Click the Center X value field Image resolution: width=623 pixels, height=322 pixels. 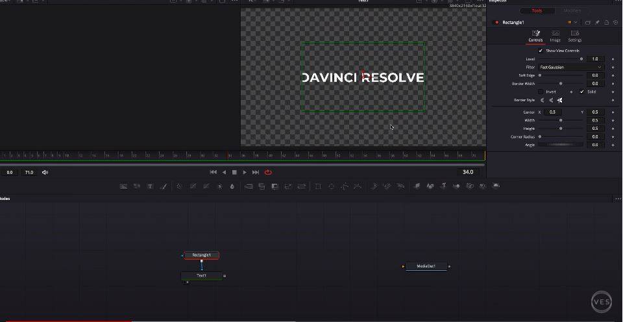pyautogui.click(x=552, y=112)
